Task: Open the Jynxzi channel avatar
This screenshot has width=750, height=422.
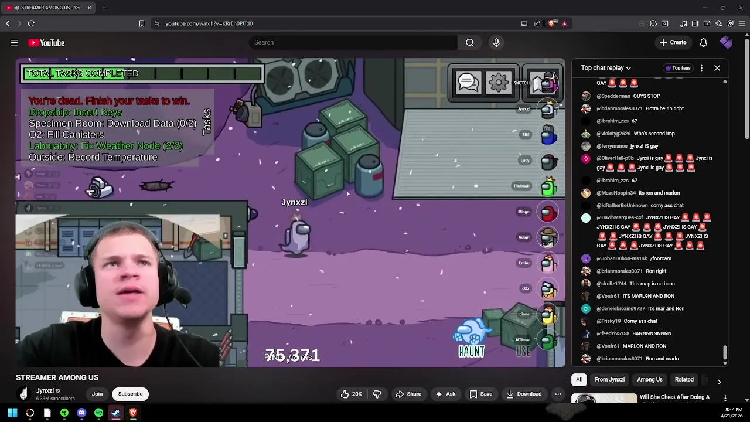Action: [23, 394]
